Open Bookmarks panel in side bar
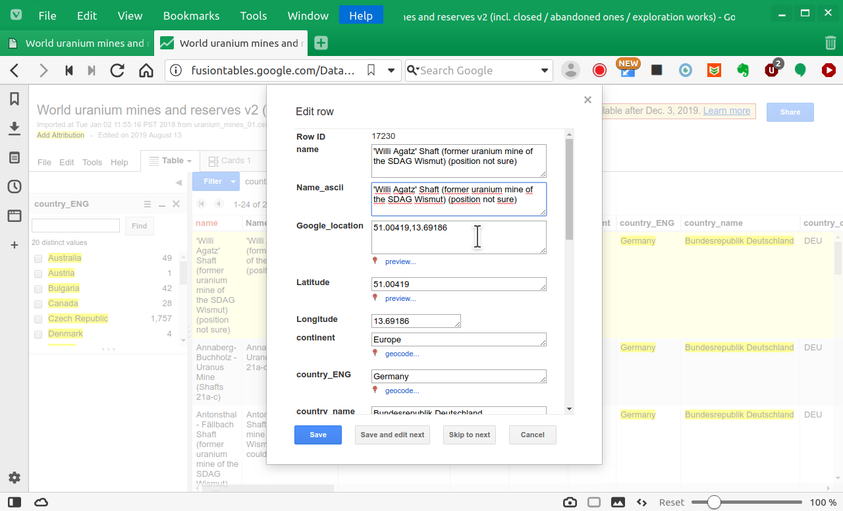 (x=14, y=99)
